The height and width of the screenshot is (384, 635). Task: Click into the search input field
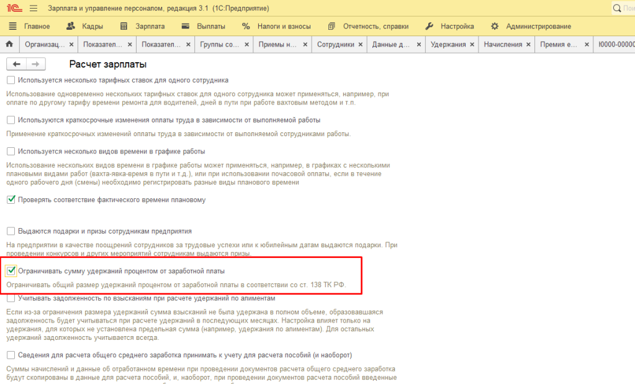[628, 9]
